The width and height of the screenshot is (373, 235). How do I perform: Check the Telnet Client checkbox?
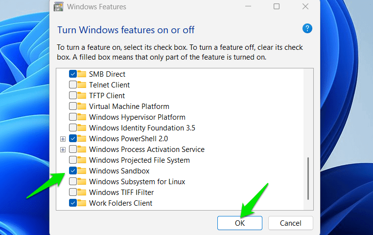(73, 85)
